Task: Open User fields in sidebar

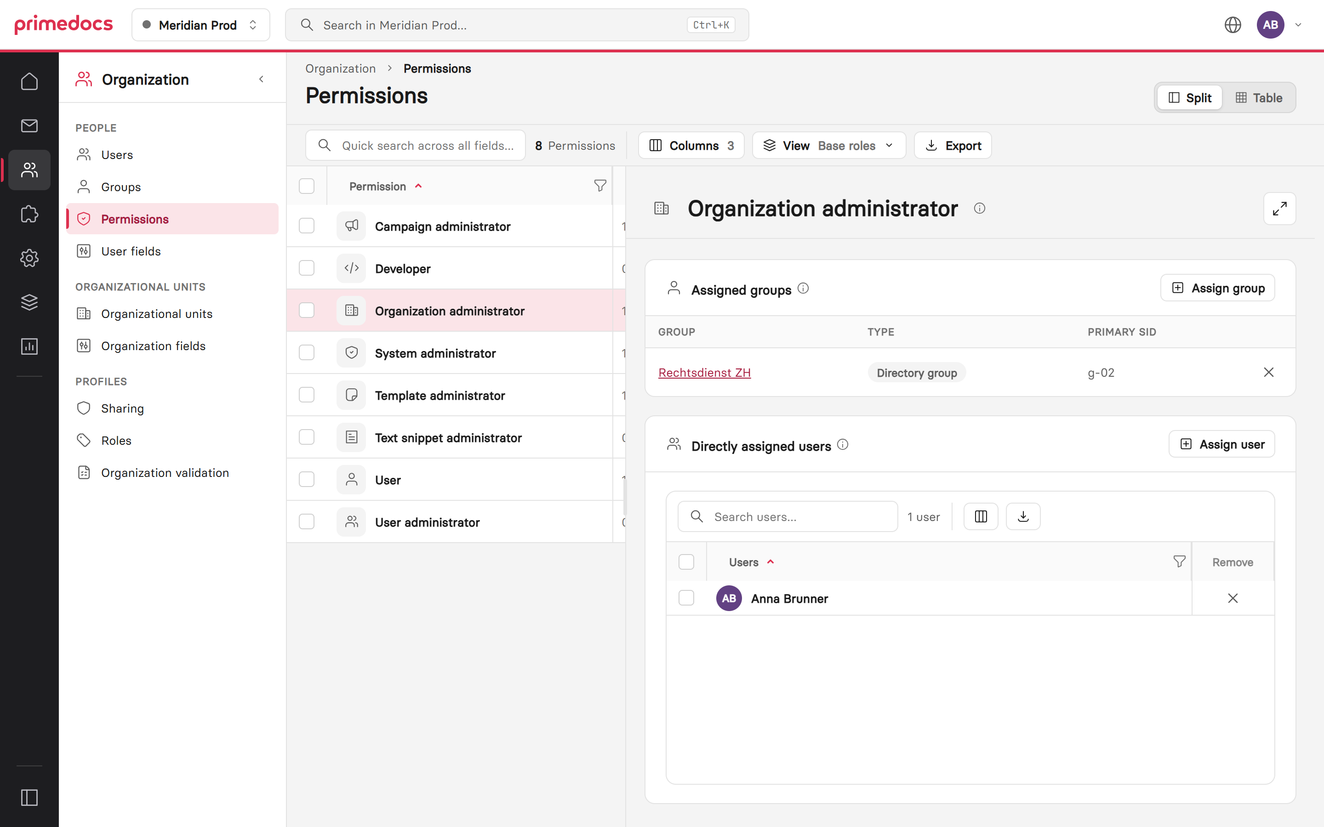Action: point(172,251)
